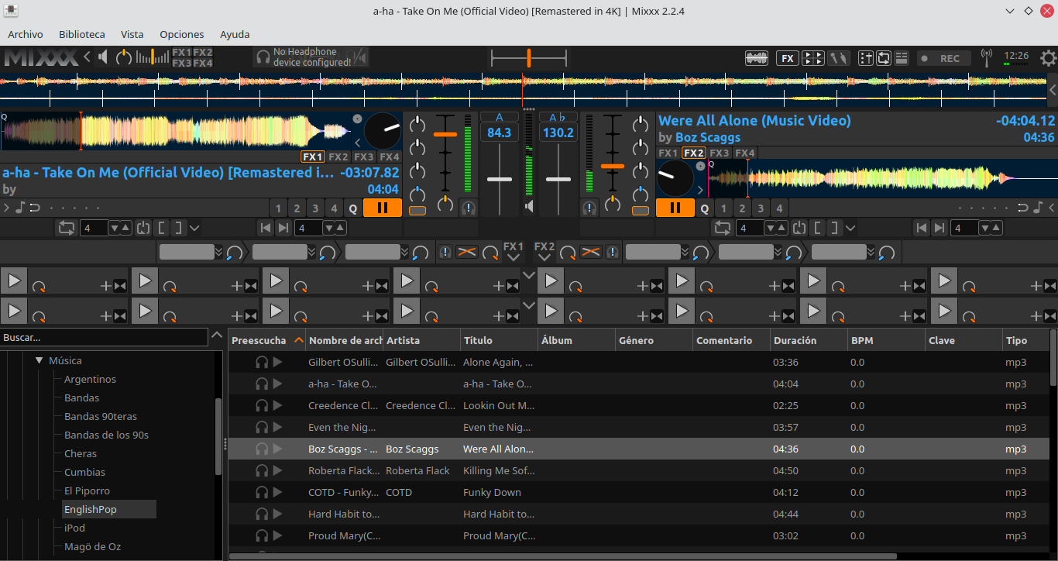Image resolution: width=1058 pixels, height=561 pixels.
Task: Toggle FX effects rack in top toolbar
Action: coord(788,58)
